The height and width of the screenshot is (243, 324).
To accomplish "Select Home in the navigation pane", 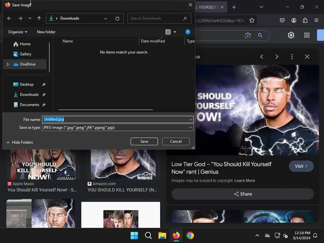I will [25, 44].
